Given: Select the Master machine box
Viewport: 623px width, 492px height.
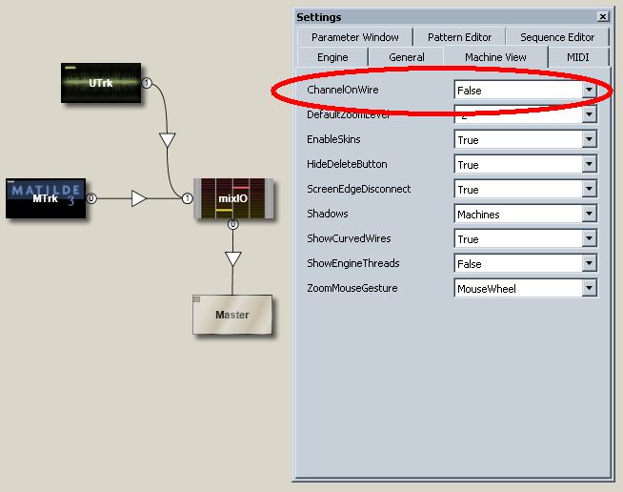Looking at the screenshot, I should coord(231,314).
